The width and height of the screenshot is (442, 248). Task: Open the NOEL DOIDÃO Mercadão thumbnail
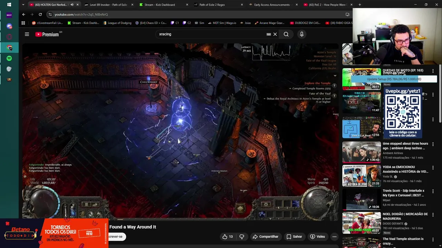pyautogui.click(x=362, y=223)
